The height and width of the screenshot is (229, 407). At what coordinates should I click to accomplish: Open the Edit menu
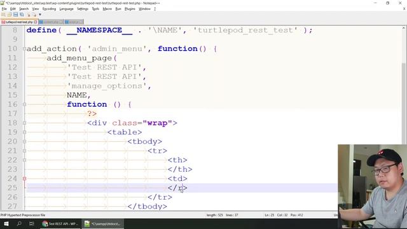13,9
